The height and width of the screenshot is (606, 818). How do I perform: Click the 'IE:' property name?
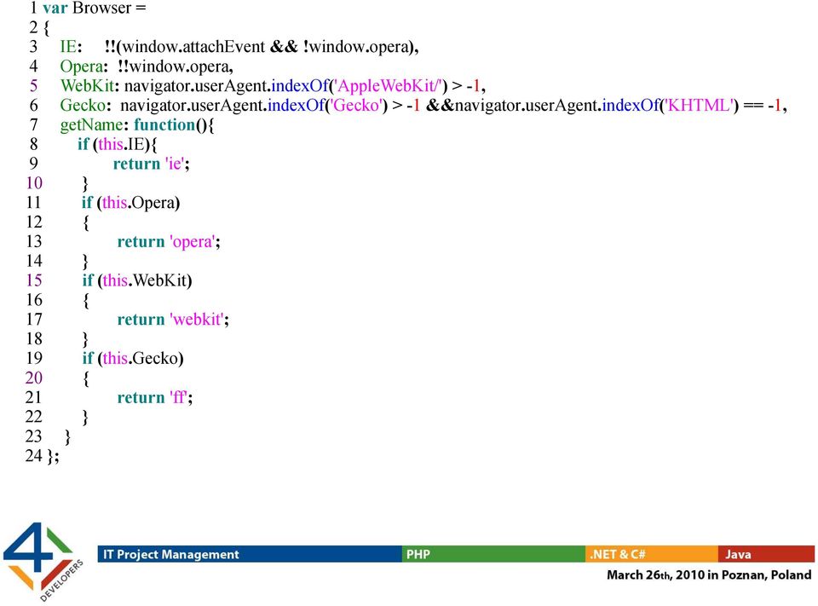[71, 47]
